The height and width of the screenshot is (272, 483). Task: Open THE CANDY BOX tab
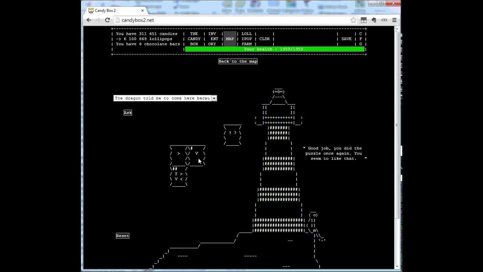click(x=194, y=39)
